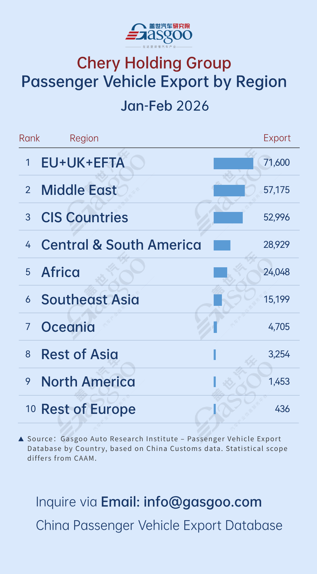This screenshot has width=317, height=574.
Task: Click the Oceania export bar
Action: (215, 327)
